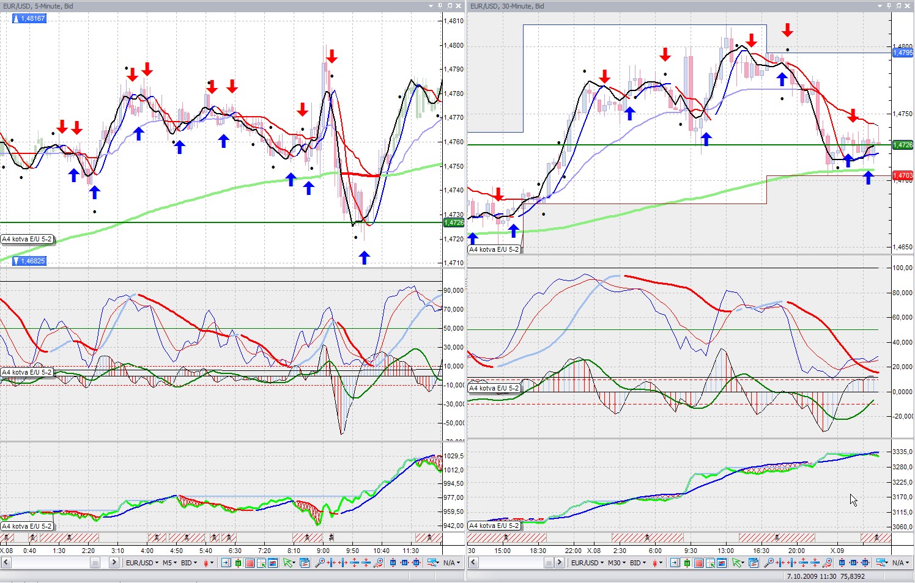Viewport: 915px width, 583px height.
Task: Open the 30-Minute chart window menu arrow
Action: 881,5
